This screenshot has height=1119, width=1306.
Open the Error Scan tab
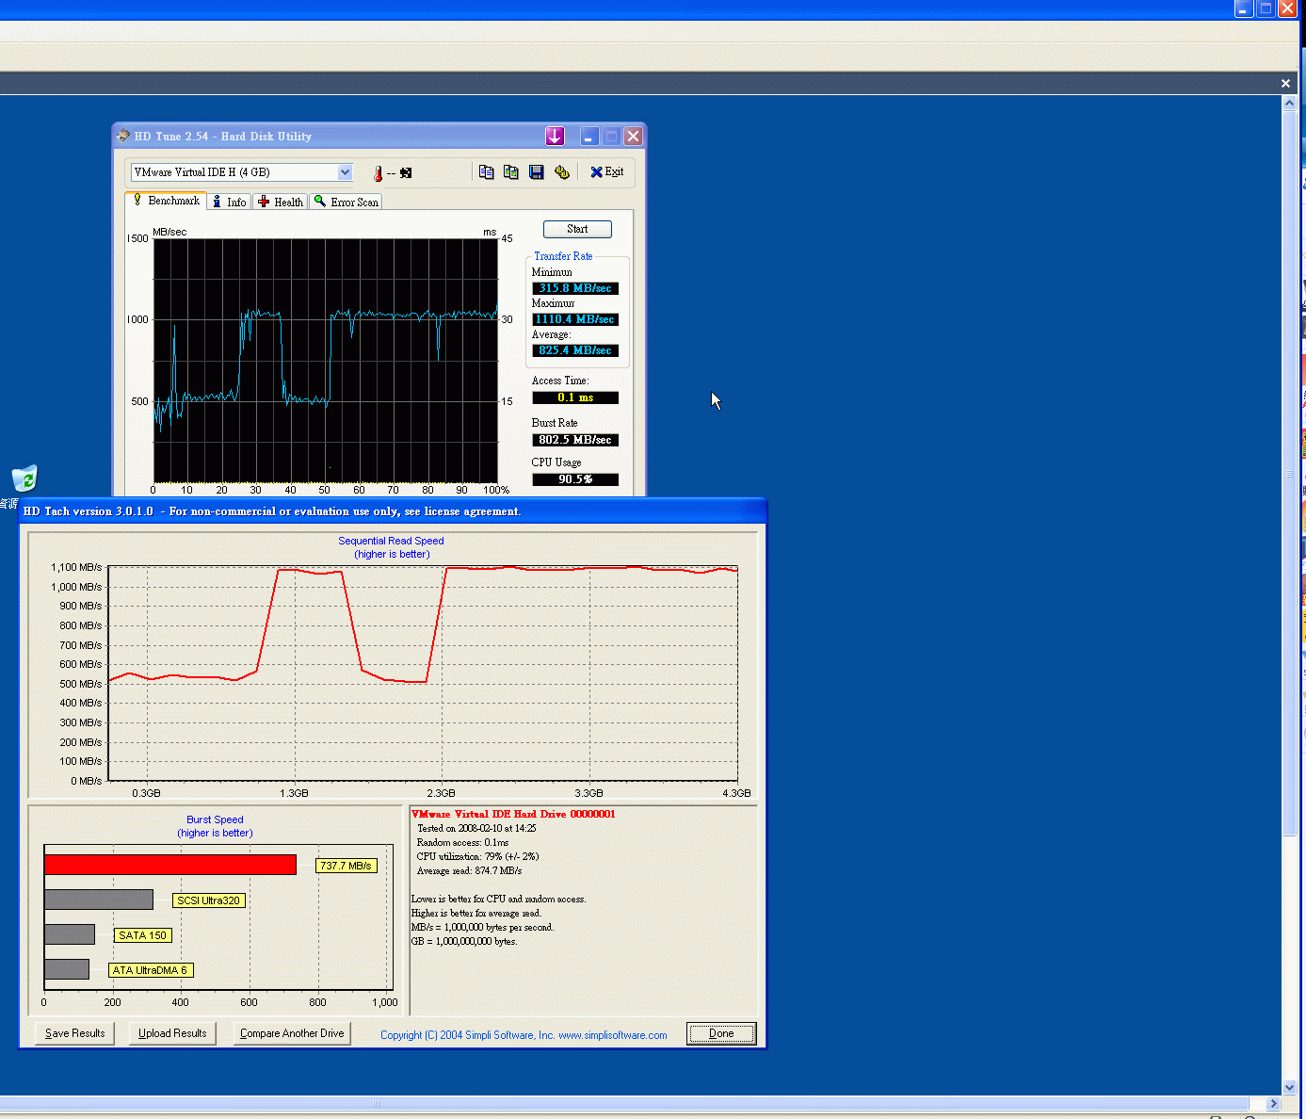point(346,202)
